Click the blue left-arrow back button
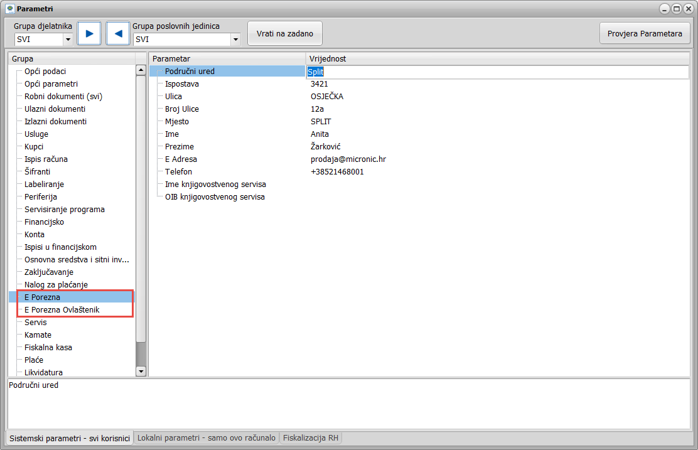This screenshot has height=450, width=698. point(117,34)
